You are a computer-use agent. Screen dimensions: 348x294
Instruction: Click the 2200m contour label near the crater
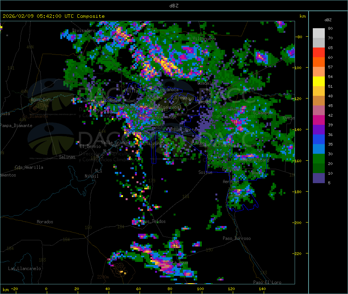(x=103, y=277)
